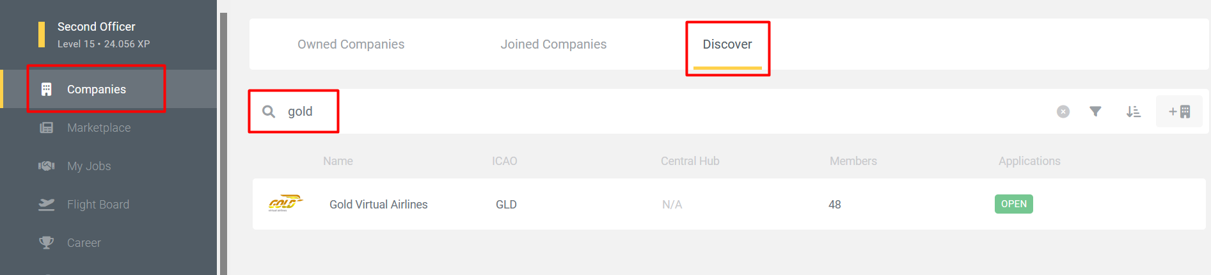Select the Discover tab
The image size is (1211, 275).
(727, 44)
